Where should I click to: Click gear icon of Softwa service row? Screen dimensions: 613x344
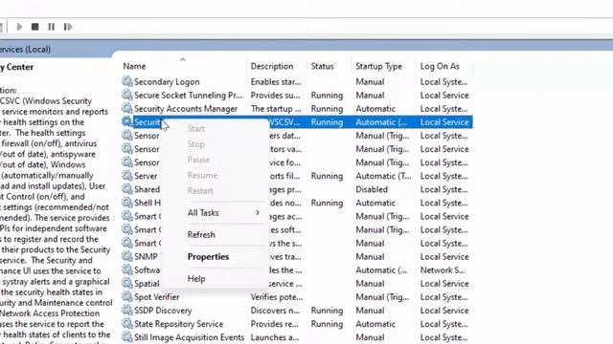click(126, 269)
